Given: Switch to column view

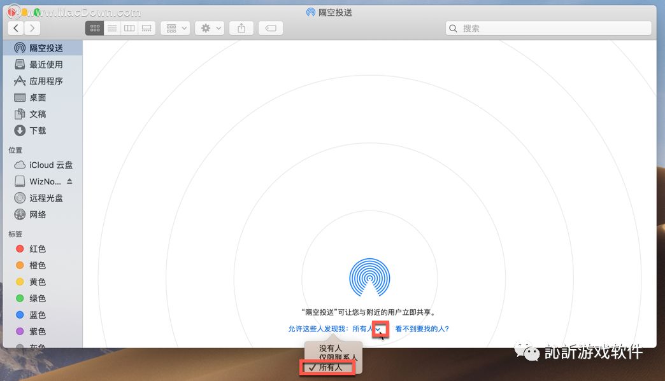Looking at the screenshot, I should [x=129, y=29].
